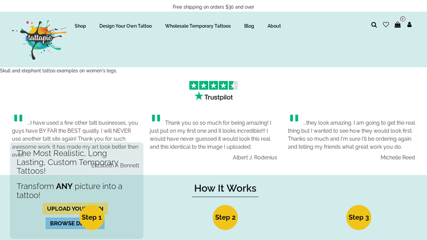427x240 pixels.
Task: Go to Design Your Own Tattoo
Action: click(125, 26)
